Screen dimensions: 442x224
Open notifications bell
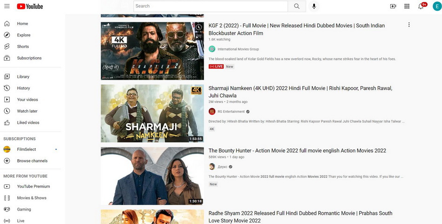pyautogui.click(x=421, y=6)
